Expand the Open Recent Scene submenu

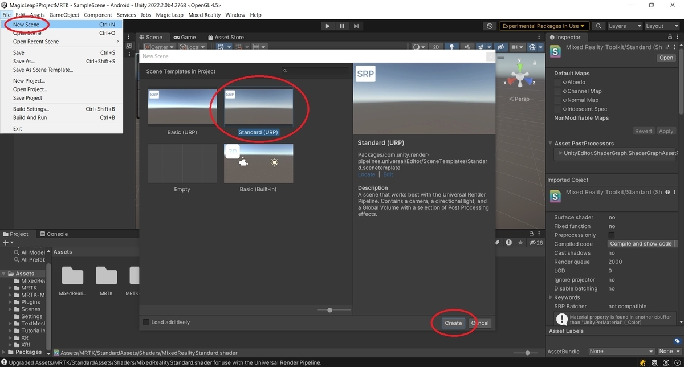62,42
